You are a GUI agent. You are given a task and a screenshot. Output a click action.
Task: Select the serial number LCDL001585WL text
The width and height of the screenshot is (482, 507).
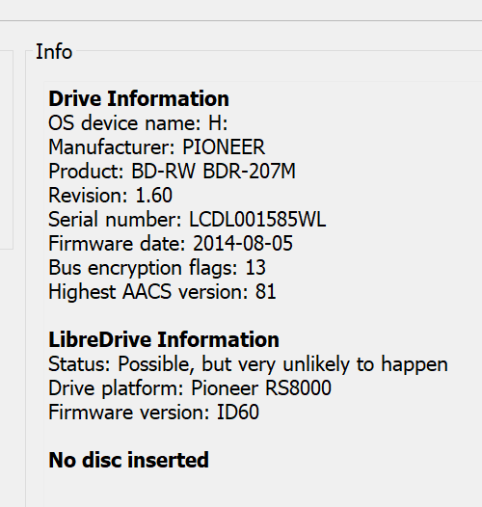click(x=257, y=220)
